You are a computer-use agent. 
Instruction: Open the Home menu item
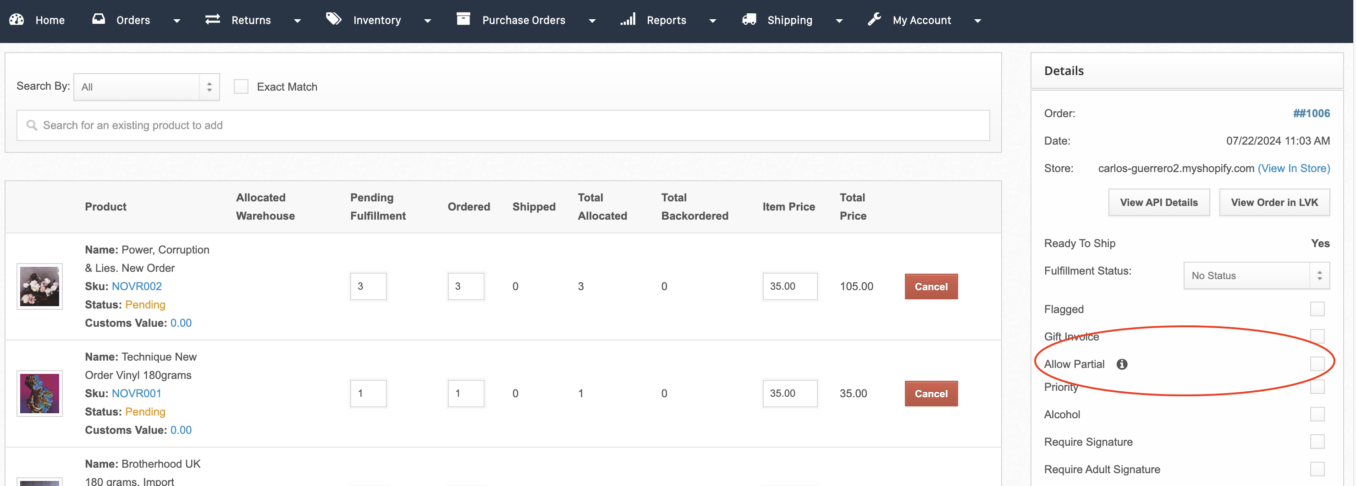pos(50,20)
